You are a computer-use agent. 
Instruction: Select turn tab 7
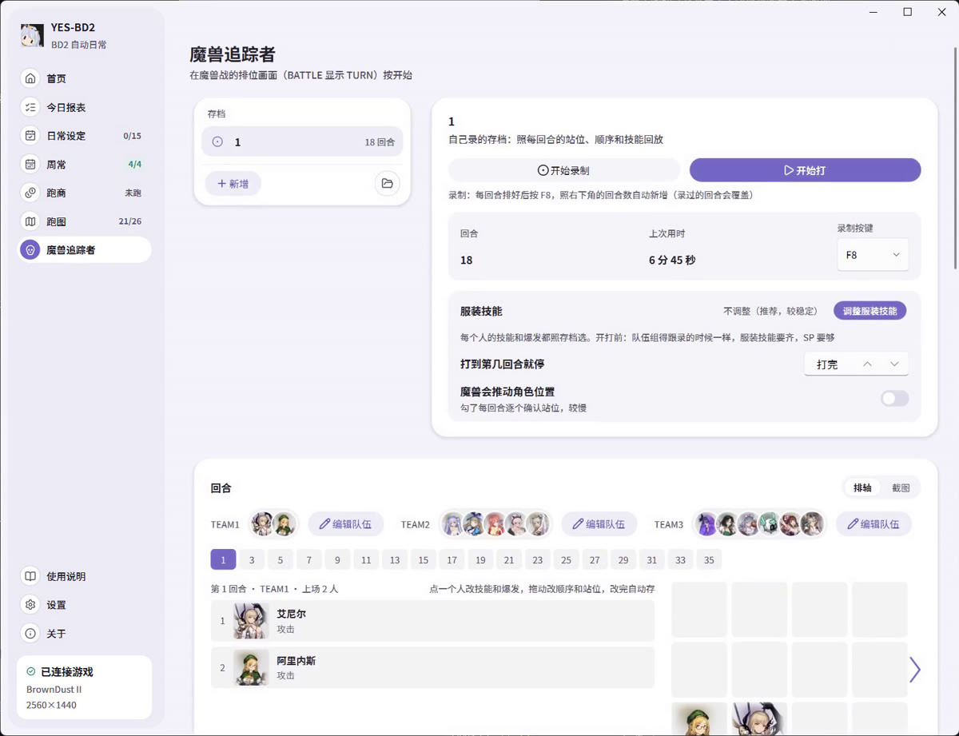point(308,560)
